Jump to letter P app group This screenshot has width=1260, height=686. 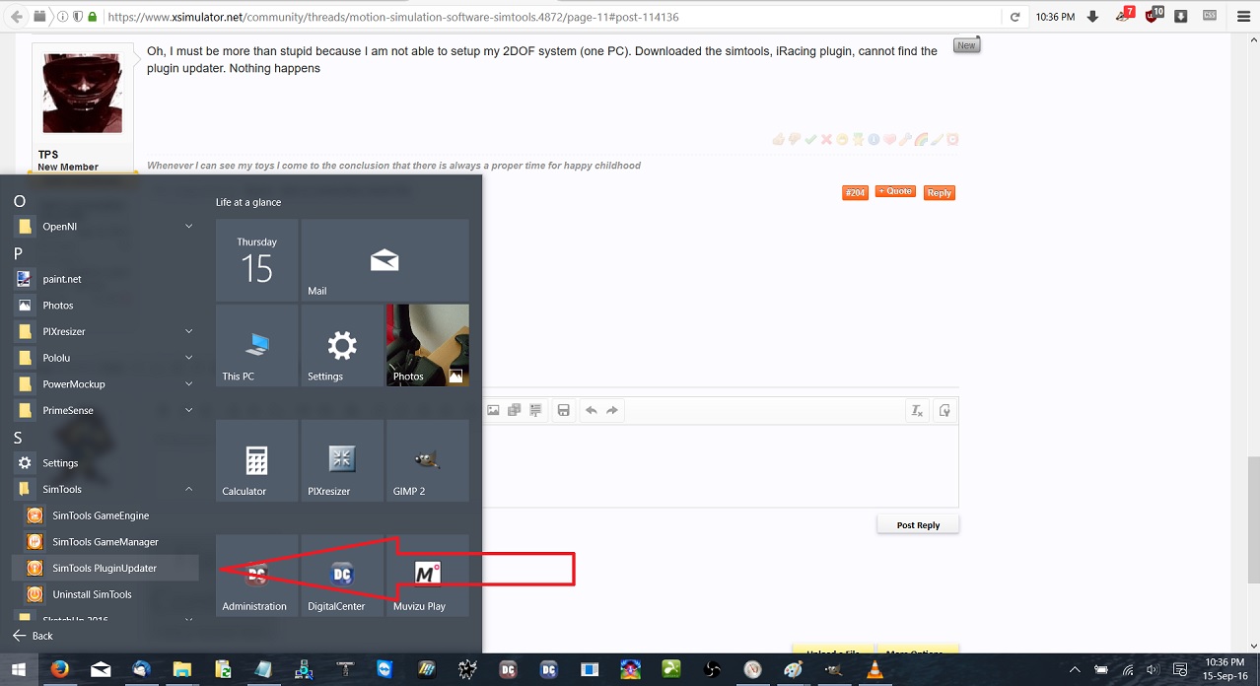point(18,253)
